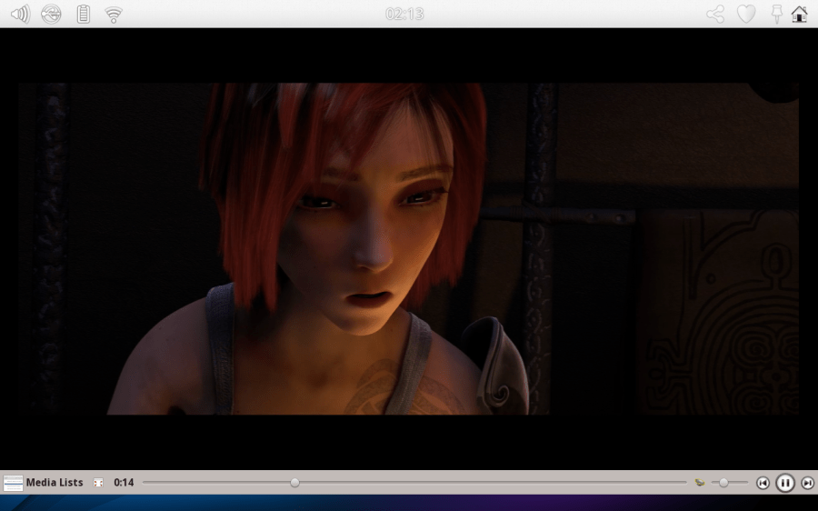The image size is (818, 511).
Task: Skip to the previous track
Action: 763,483
